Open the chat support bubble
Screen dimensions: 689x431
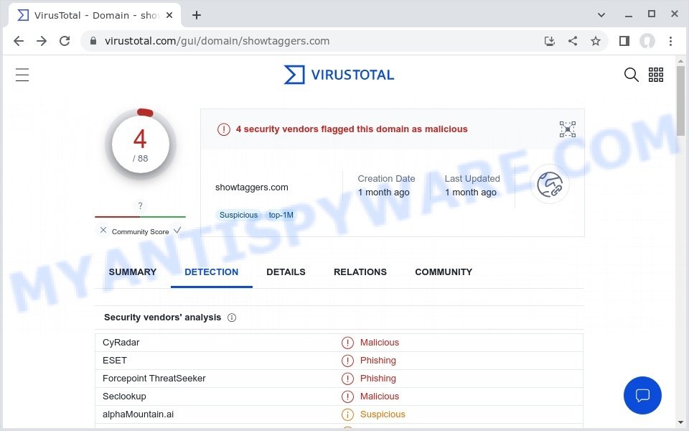[x=642, y=395]
